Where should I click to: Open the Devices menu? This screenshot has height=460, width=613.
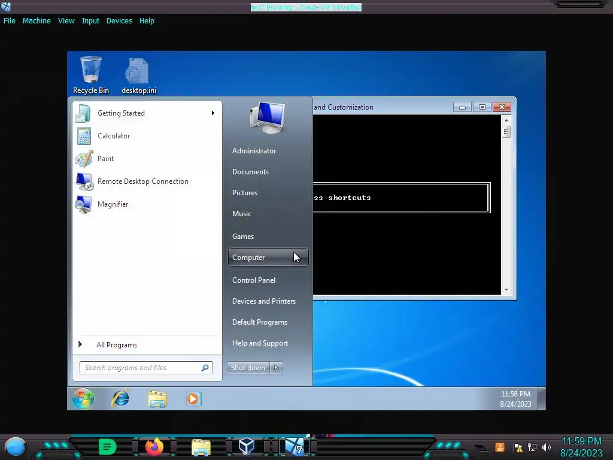pyautogui.click(x=119, y=21)
